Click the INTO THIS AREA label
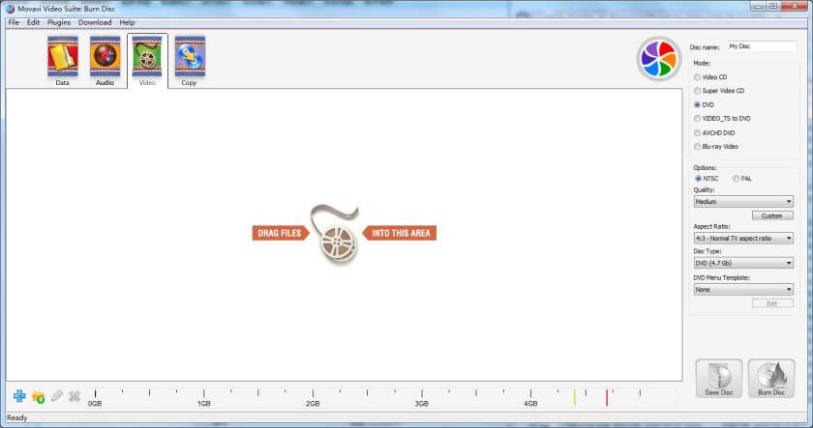The width and height of the screenshot is (813, 428). tap(401, 233)
